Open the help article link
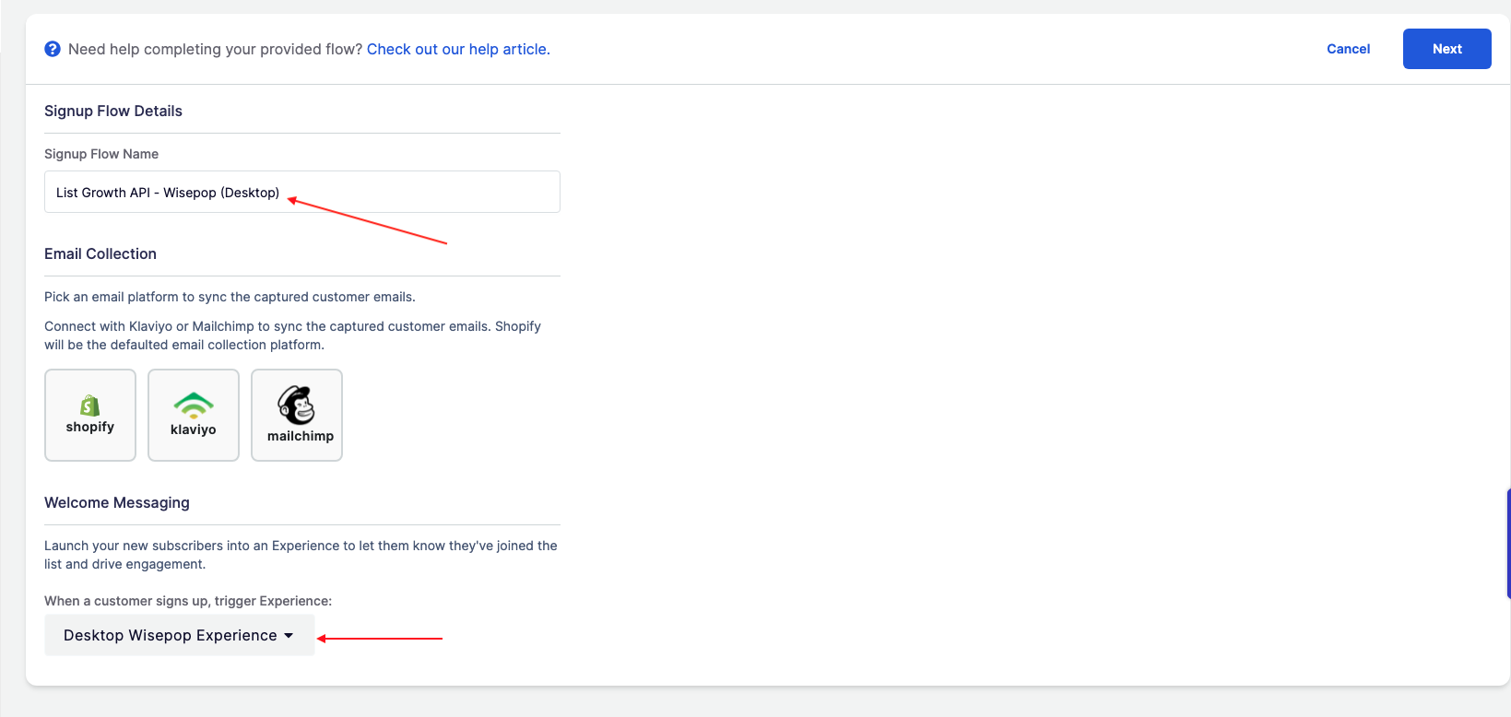The image size is (1511, 717). pos(456,49)
